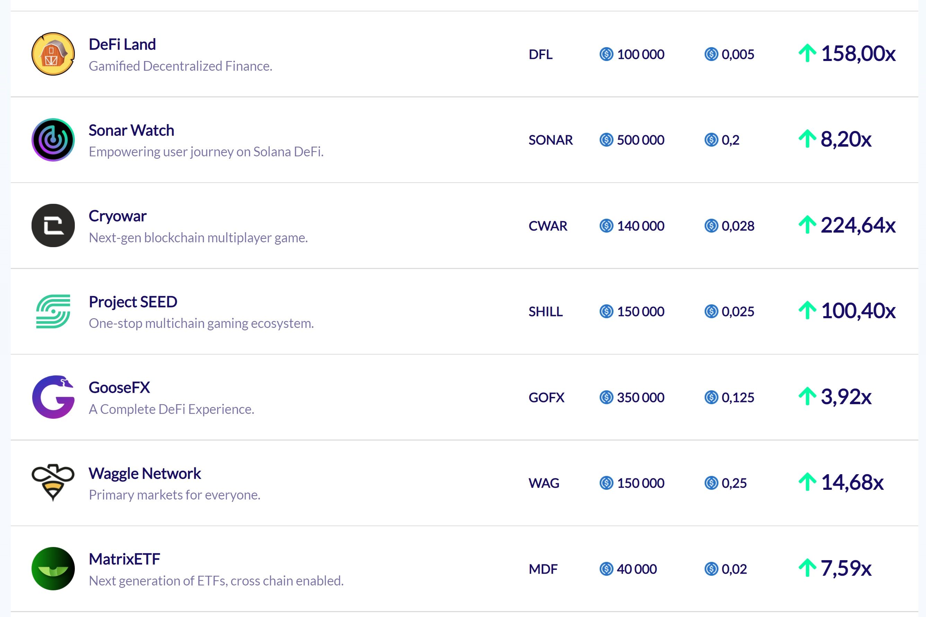Image resolution: width=926 pixels, height=617 pixels.
Task: Click the Project SEED green logo
Action: [x=53, y=311]
